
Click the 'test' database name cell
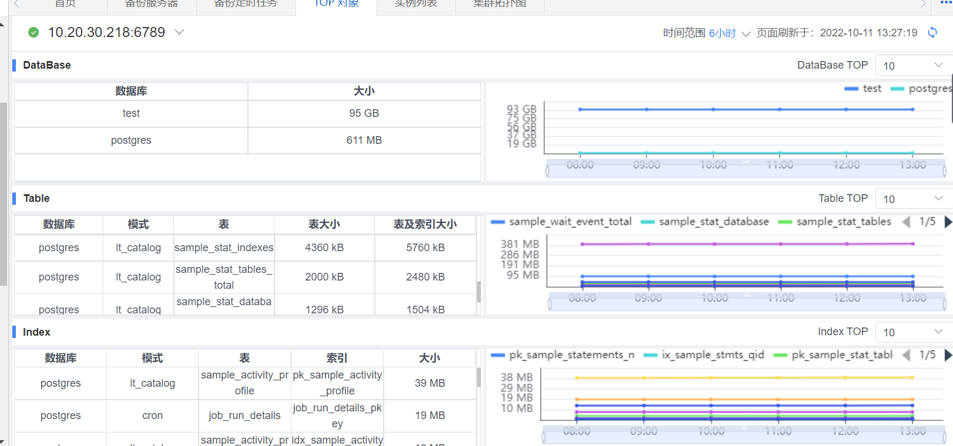pos(131,113)
